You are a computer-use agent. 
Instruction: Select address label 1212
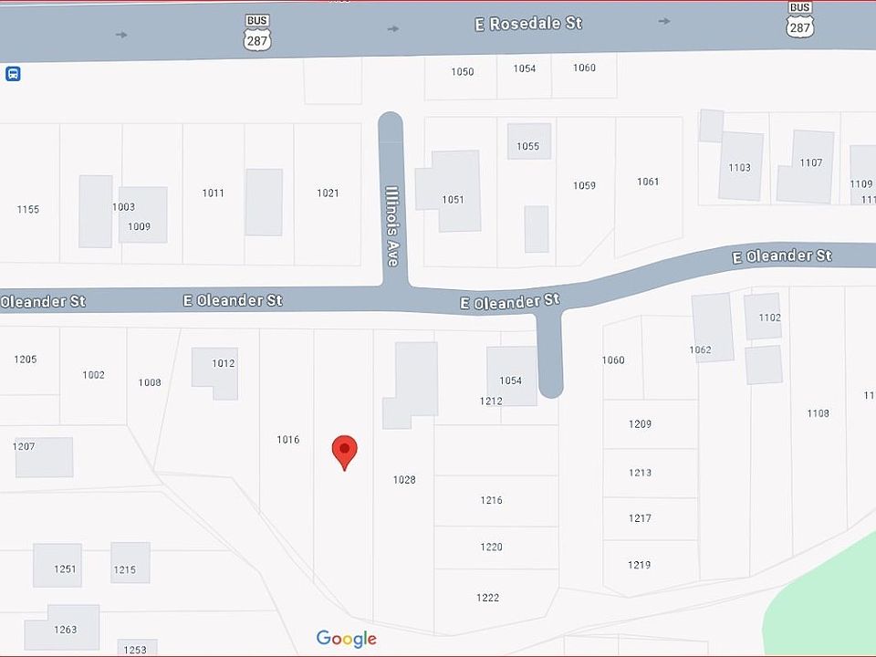491,401
